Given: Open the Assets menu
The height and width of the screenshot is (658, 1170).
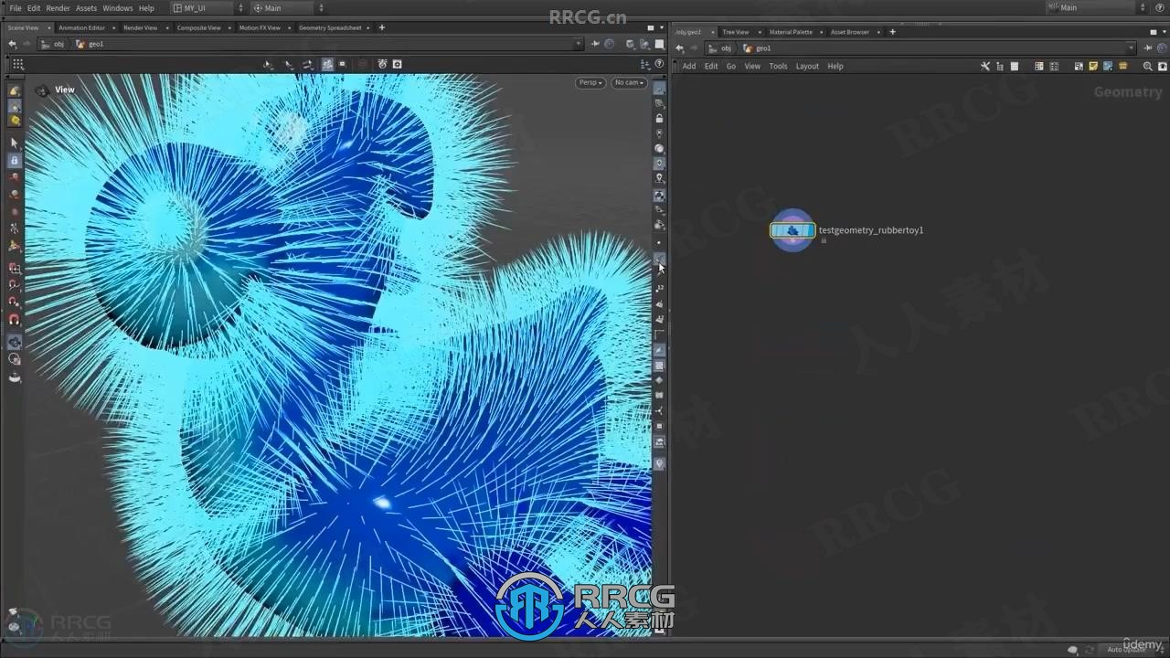Looking at the screenshot, I should point(86,8).
